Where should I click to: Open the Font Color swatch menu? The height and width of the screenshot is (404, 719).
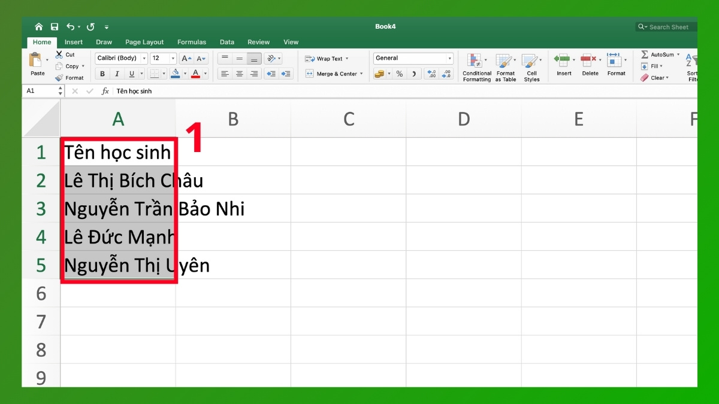click(x=196, y=74)
